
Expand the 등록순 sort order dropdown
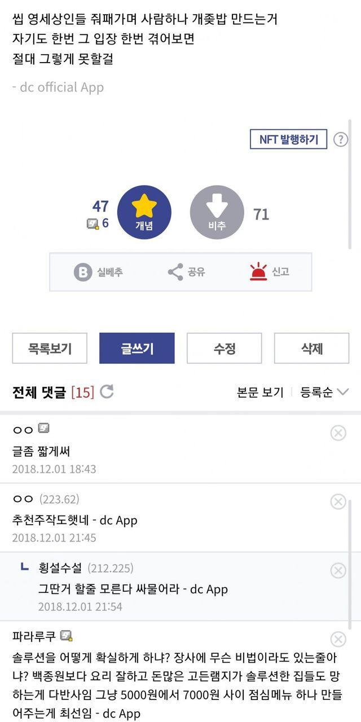click(324, 393)
